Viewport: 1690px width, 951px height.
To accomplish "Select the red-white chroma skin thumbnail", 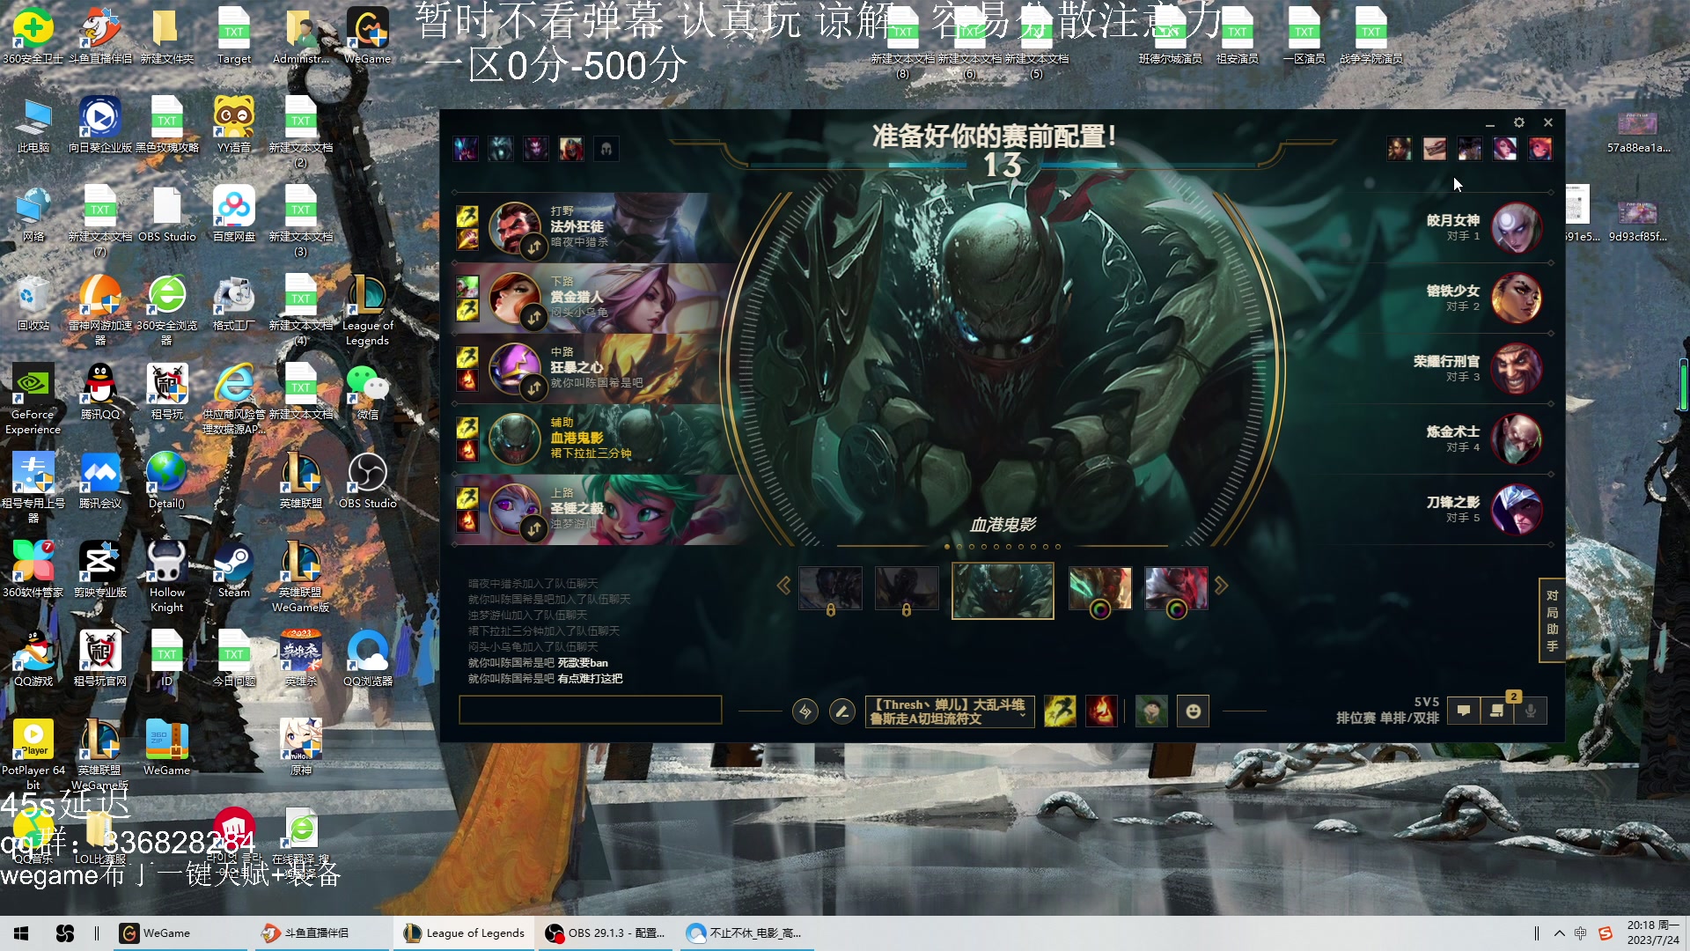I will (1176, 588).
